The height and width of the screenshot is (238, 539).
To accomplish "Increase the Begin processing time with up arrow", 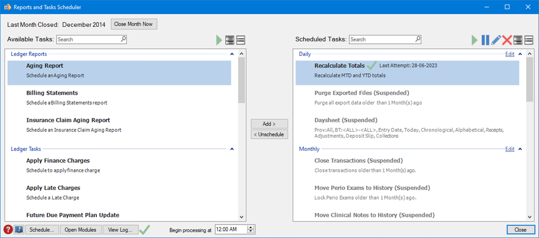I will (251, 228).
